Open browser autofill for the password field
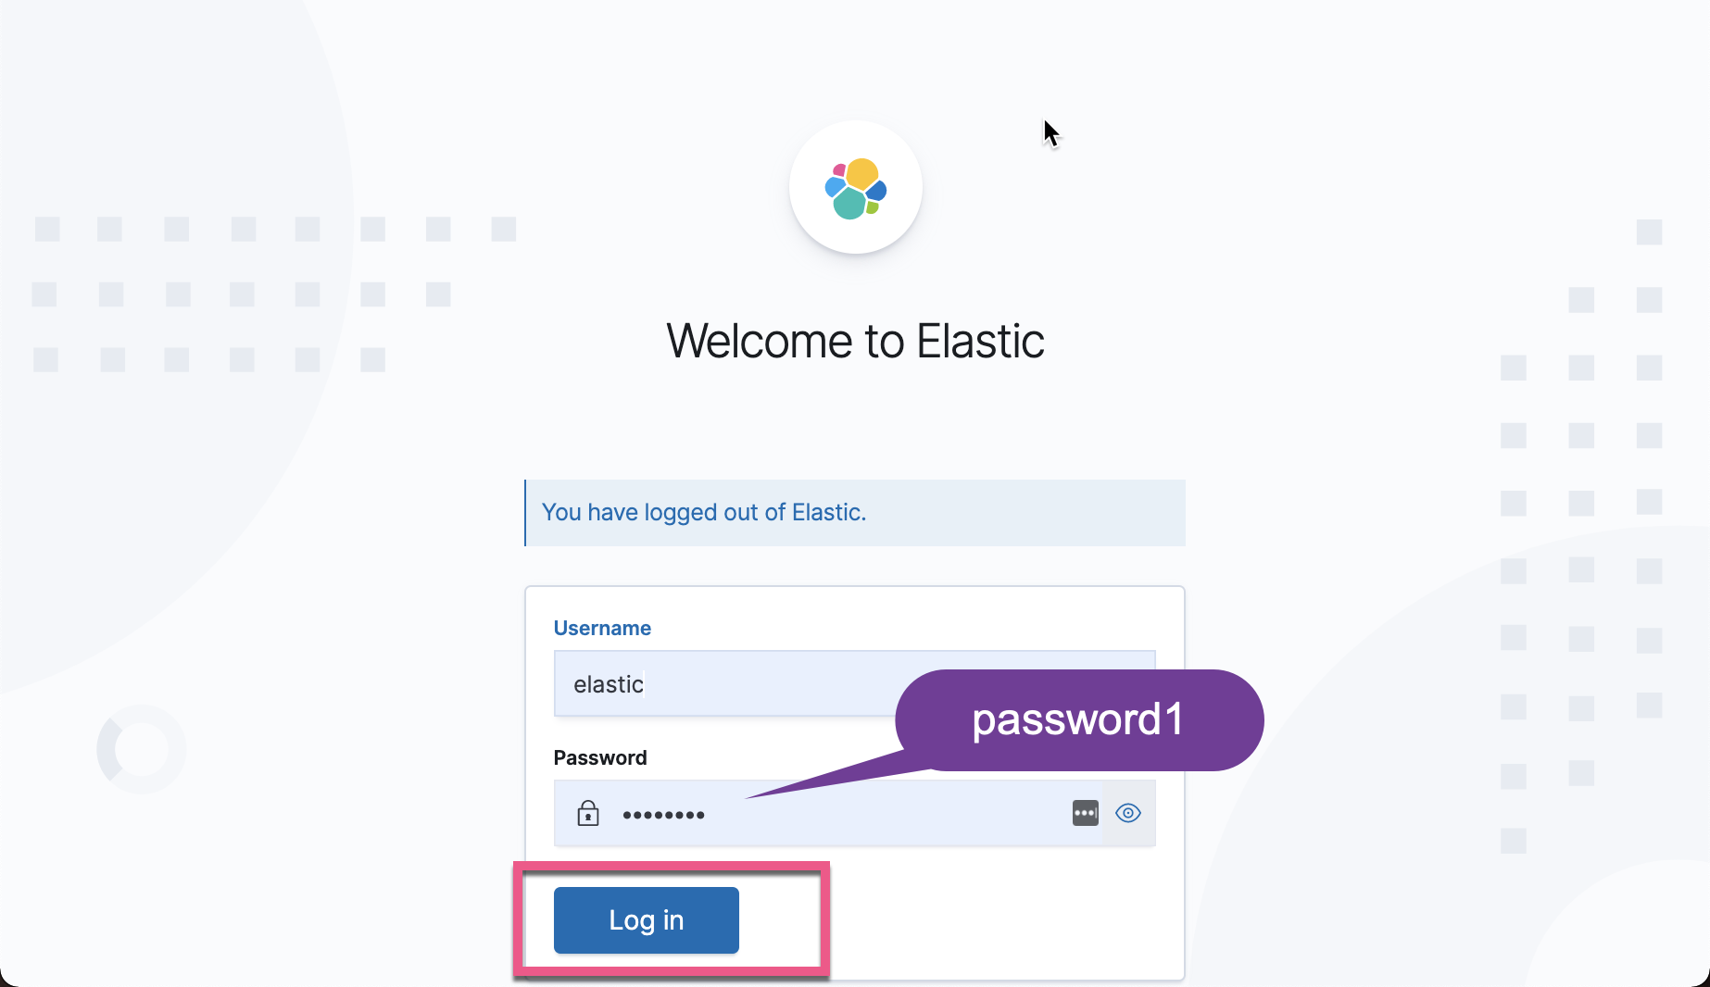Viewport: 1710px width, 987px height. [x=1084, y=813]
